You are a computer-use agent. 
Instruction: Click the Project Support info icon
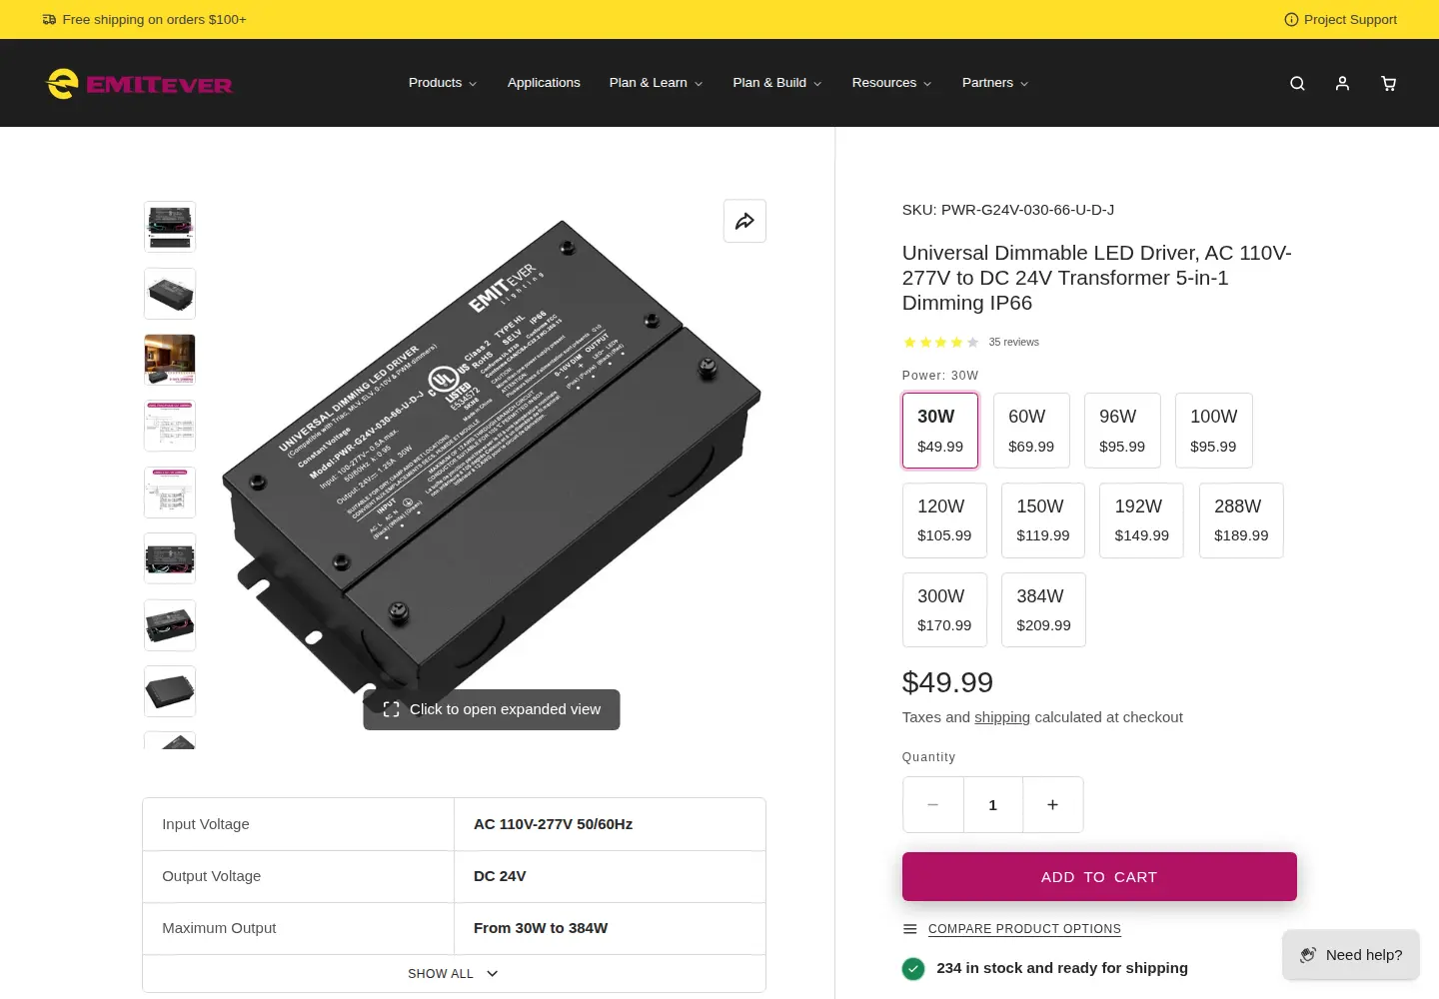[1291, 19]
